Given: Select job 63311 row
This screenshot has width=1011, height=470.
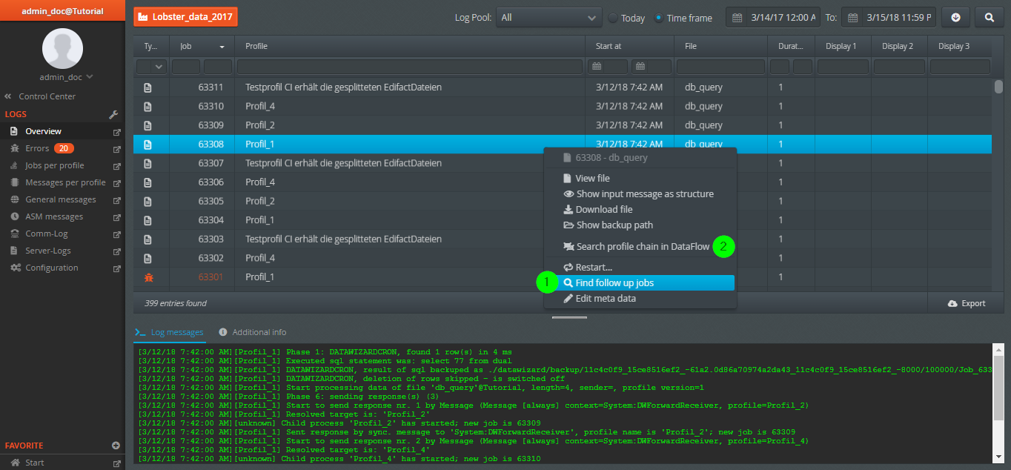Looking at the screenshot, I should tap(563, 87).
